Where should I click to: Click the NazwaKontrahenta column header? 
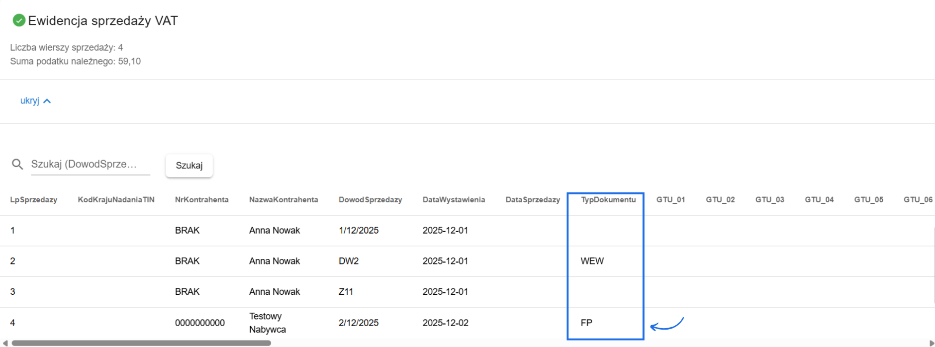[x=283, y=200]
